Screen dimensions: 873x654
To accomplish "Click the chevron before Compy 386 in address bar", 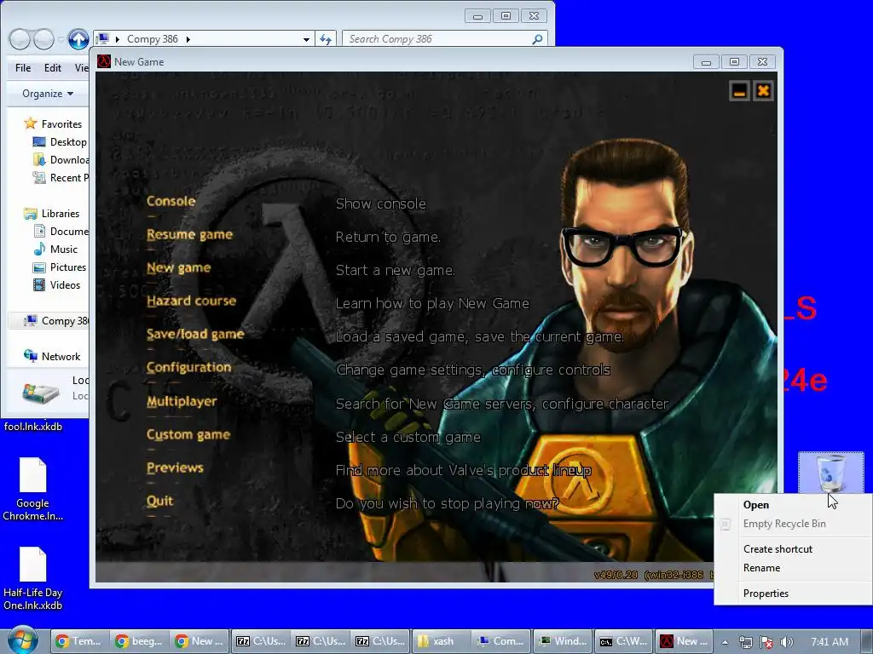I will (x=118, y=39).
